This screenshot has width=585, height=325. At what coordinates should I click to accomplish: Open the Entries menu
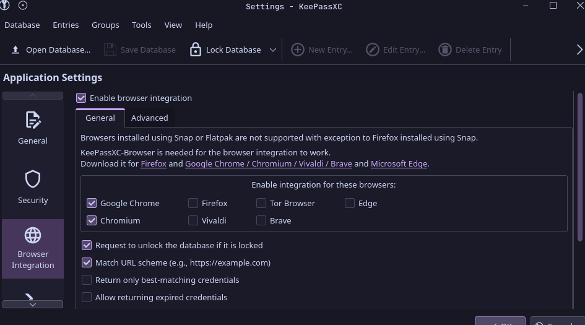coord(66,25)
